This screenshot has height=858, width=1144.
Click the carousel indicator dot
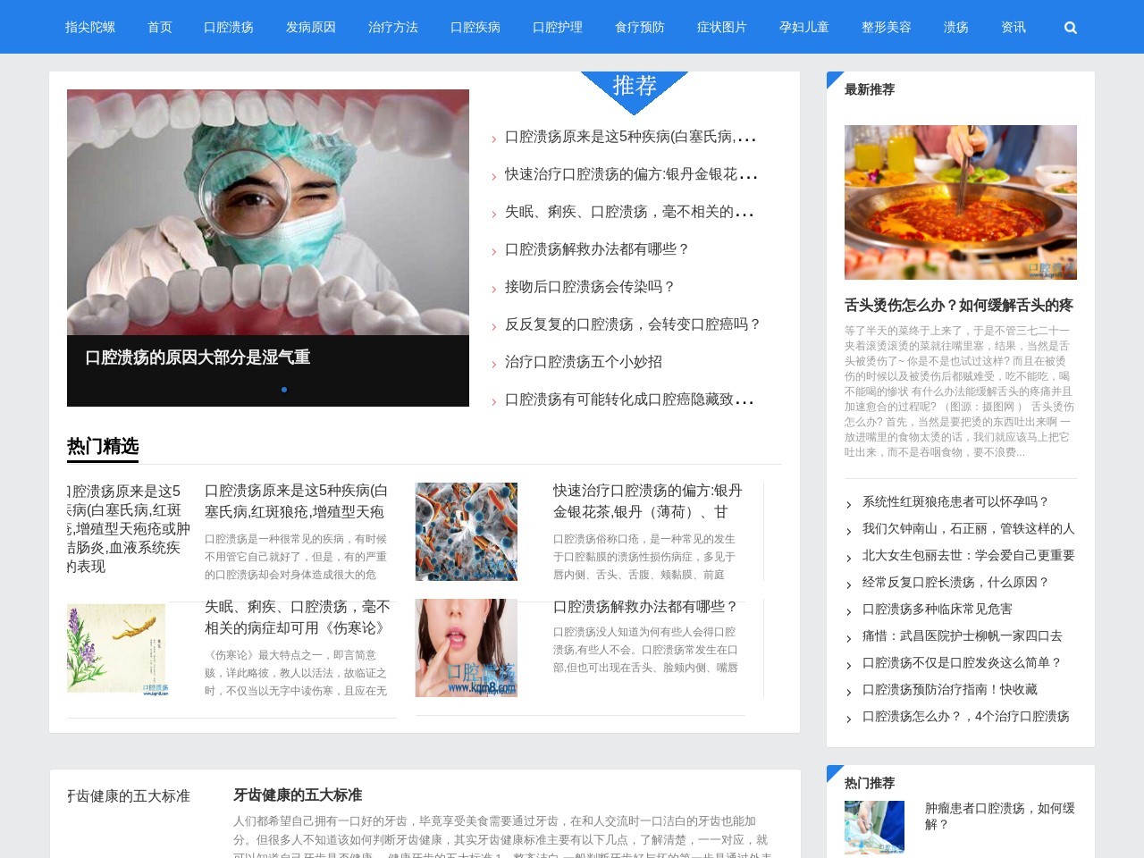(284, 390)
